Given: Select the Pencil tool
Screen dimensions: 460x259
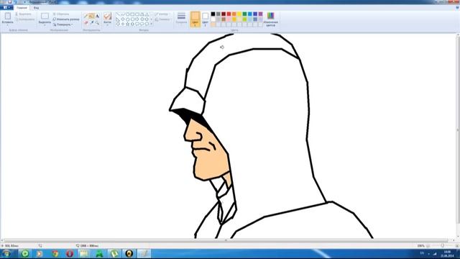Looking at the screenshot, I should 86,17.
